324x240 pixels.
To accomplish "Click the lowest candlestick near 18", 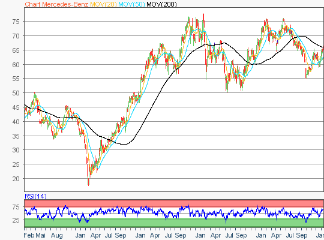I will click(x=88, y=181).
